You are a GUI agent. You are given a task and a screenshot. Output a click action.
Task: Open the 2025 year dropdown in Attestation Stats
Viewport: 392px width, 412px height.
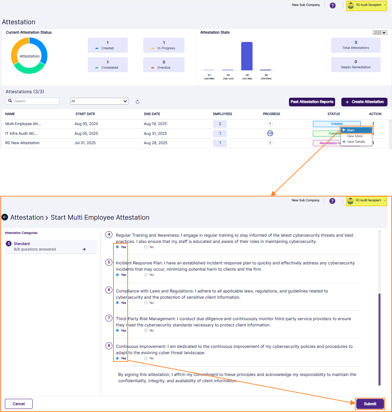(x=380, y=33)
